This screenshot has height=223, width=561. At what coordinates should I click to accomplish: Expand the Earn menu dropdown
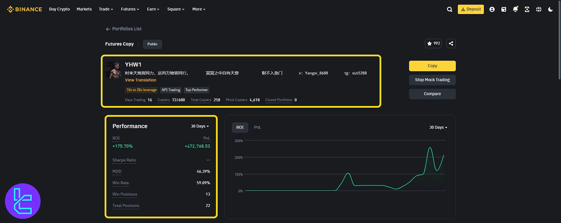point(153,9)
